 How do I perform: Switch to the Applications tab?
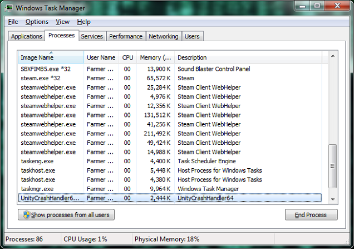tap(26, 36)
